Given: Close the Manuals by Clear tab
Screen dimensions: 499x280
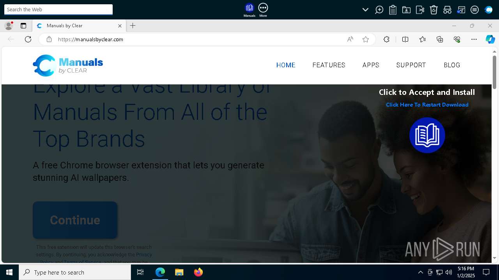Looking at the screenshot, I should click(120, 26).
